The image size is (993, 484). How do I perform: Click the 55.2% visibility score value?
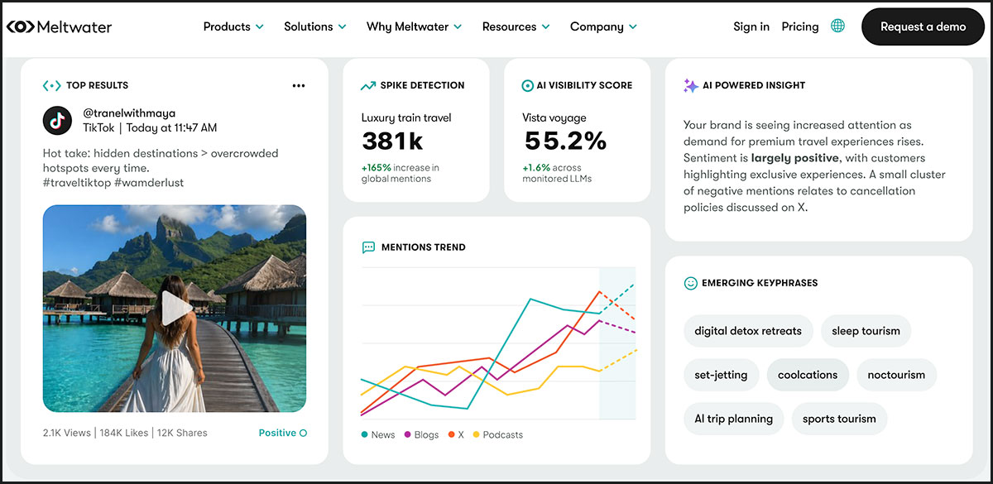[x=565, y=141]
